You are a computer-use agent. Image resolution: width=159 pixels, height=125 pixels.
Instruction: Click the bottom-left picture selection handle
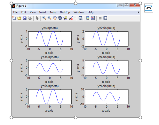(x=11, y=118)
